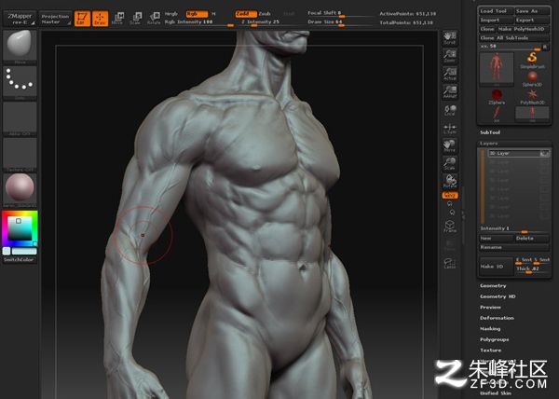Expand the Deformation section
559x399 pixels.
click(x=497, y=318)
